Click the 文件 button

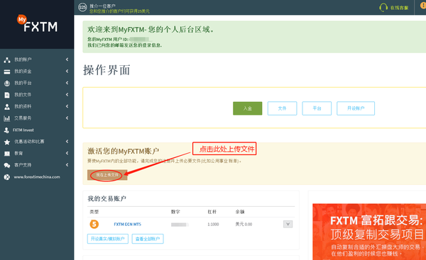tap(282, 108)
